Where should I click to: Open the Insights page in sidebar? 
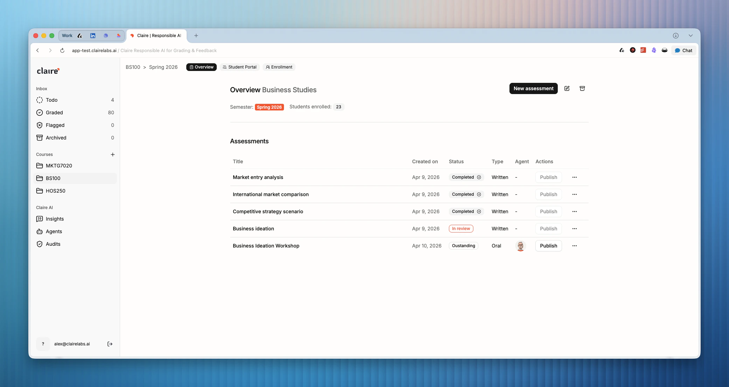coord(55,219)
